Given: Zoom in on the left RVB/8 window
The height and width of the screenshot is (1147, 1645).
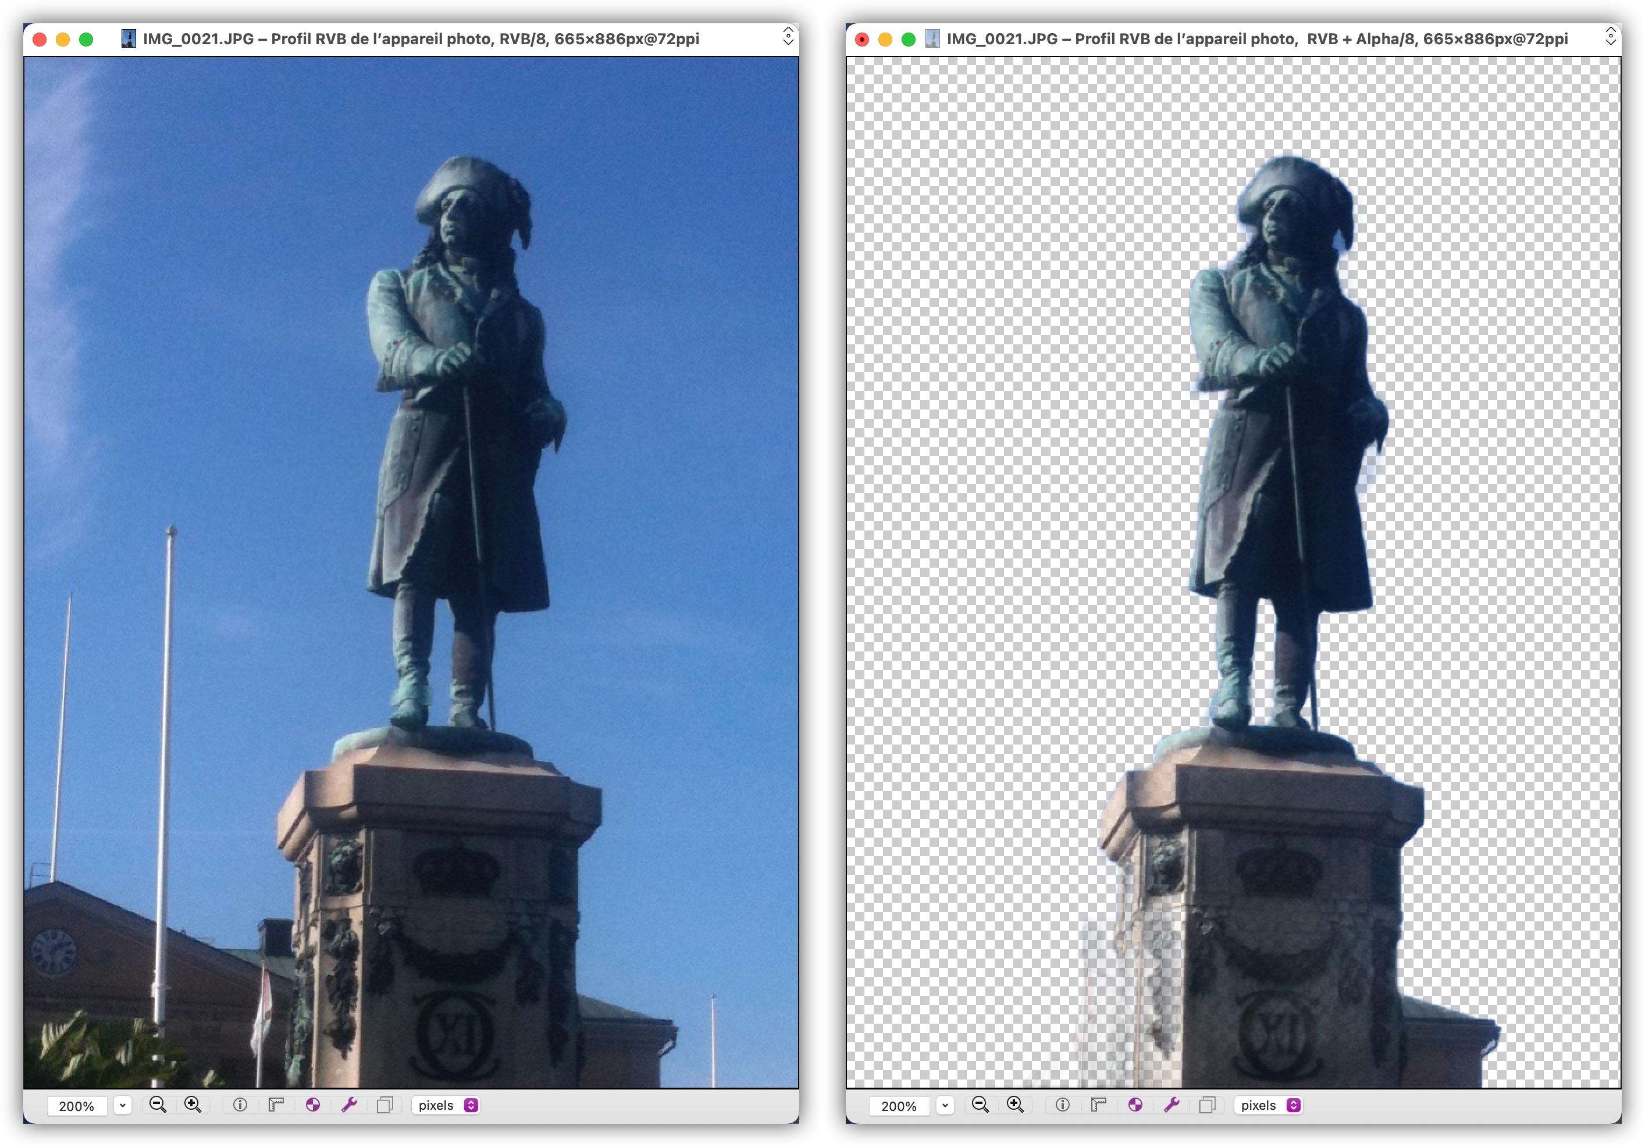Looking at the screenshot, I should [x=193, y=1105].
